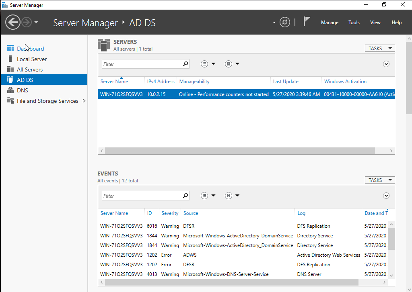Open the Manage menu
The height and width of the screenshot is (292, 412).
tap(330, 22)
